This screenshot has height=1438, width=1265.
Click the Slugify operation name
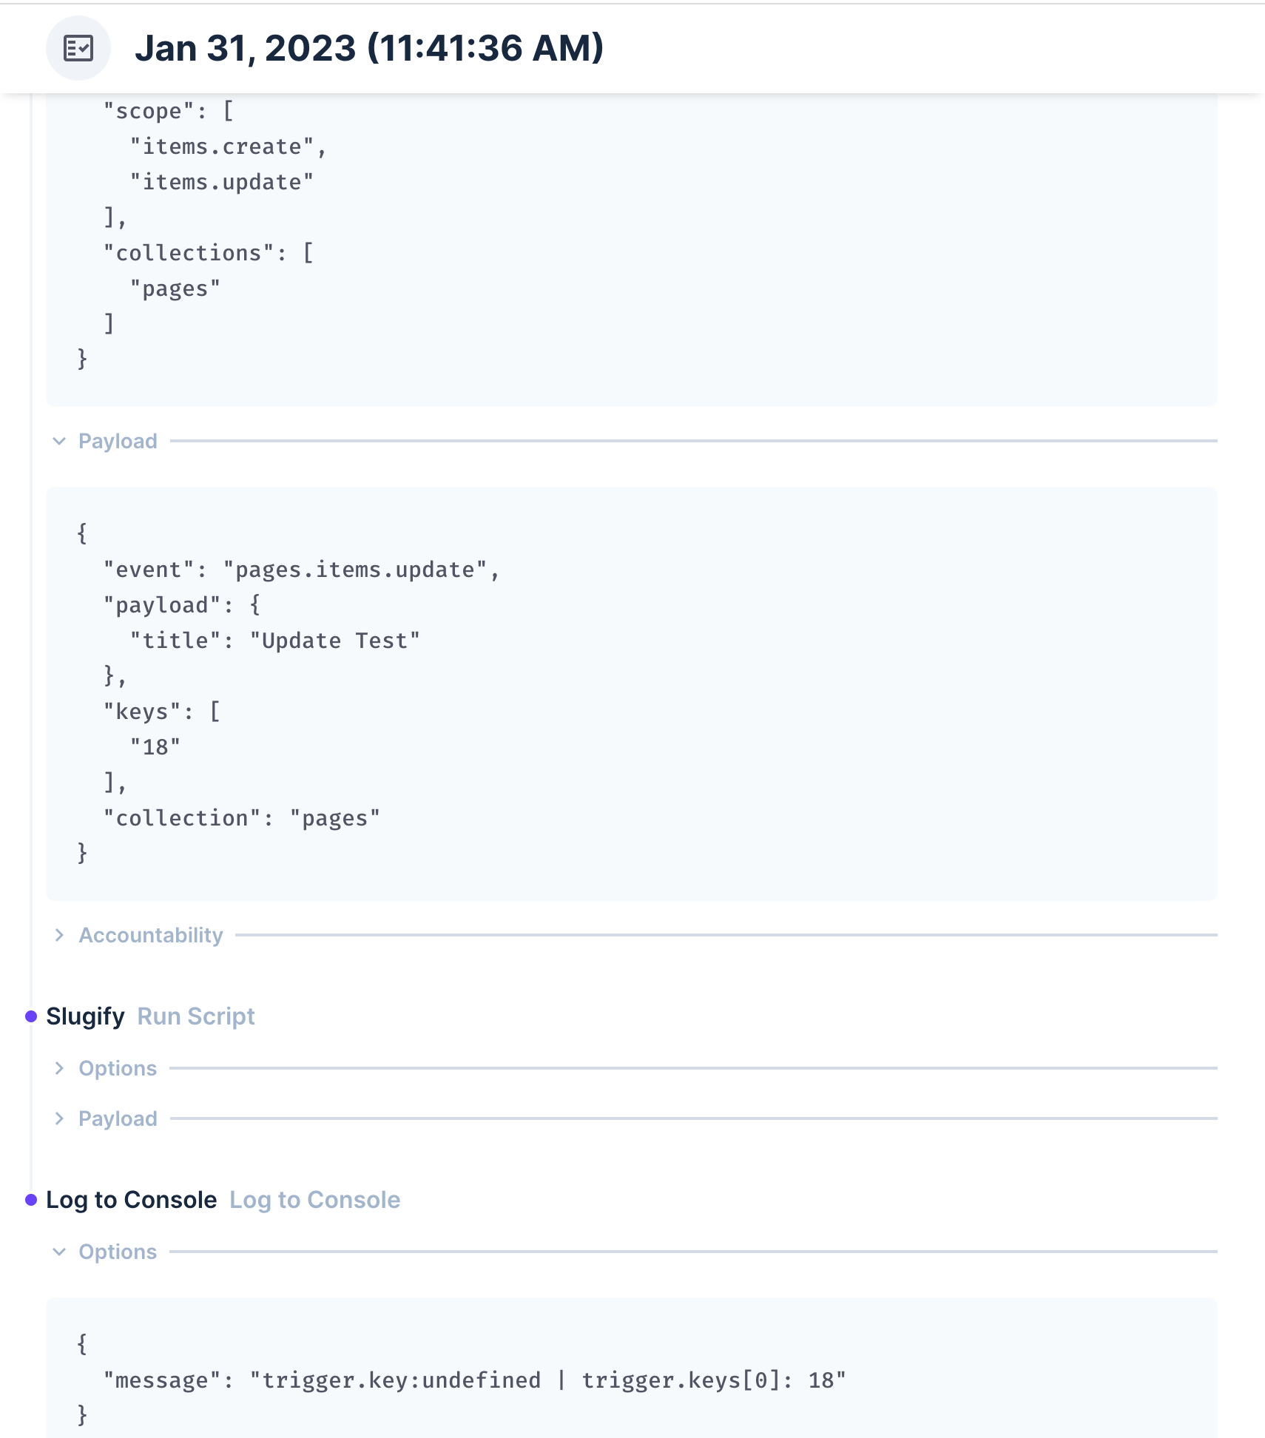point(85,1016)
